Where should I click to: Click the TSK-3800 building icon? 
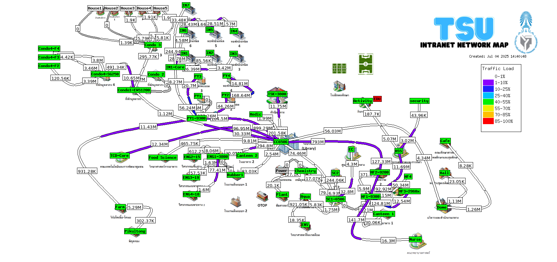[x=278, y=95]
